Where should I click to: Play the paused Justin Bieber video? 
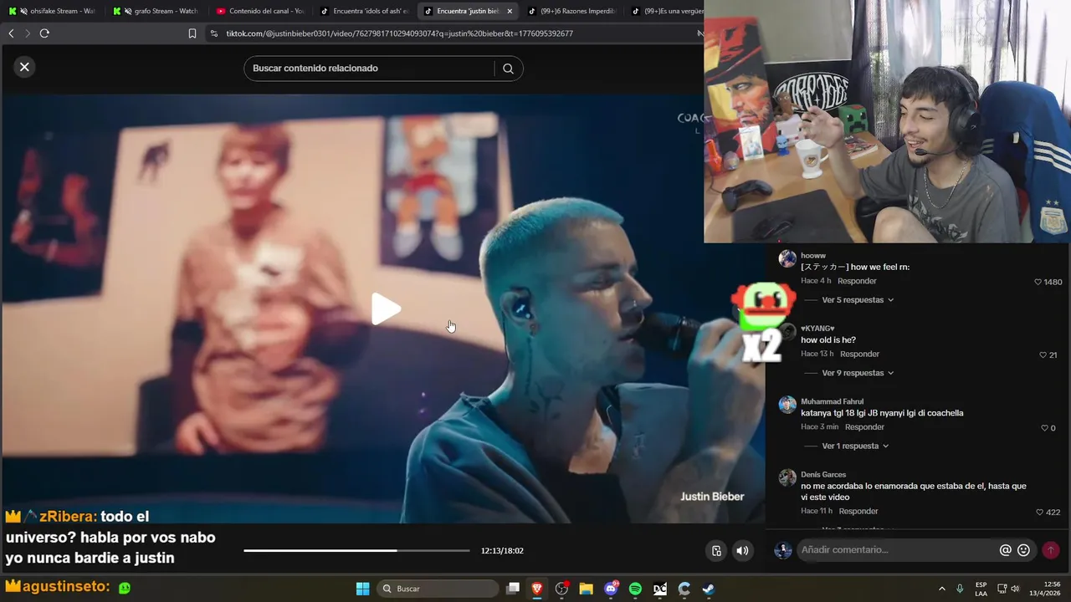point(386,309)
